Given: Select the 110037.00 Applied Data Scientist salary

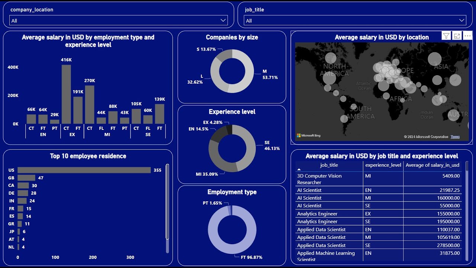Looking at the screenshot, I should pyautogui.click(x=432, y=230).
